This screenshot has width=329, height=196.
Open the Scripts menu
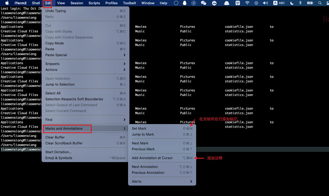pyautogui.click(x=94, y=3)
